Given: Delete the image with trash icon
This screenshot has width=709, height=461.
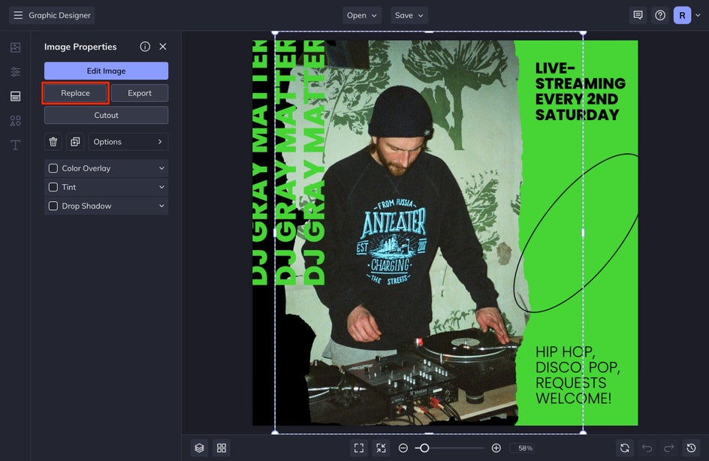Looking at the screenshot, I should coord(53,141).
